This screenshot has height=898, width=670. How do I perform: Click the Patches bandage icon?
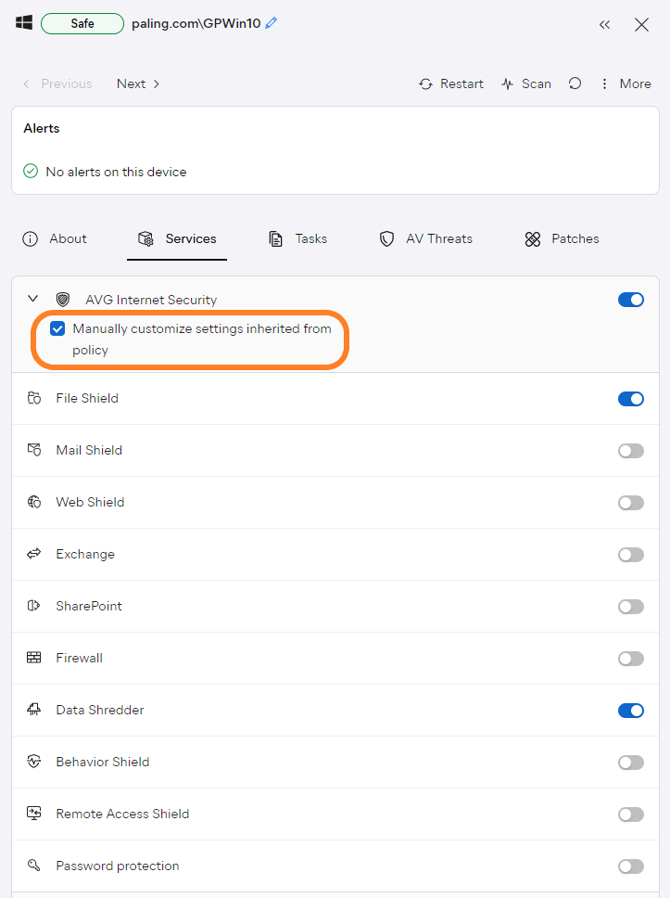coord(533,238)
